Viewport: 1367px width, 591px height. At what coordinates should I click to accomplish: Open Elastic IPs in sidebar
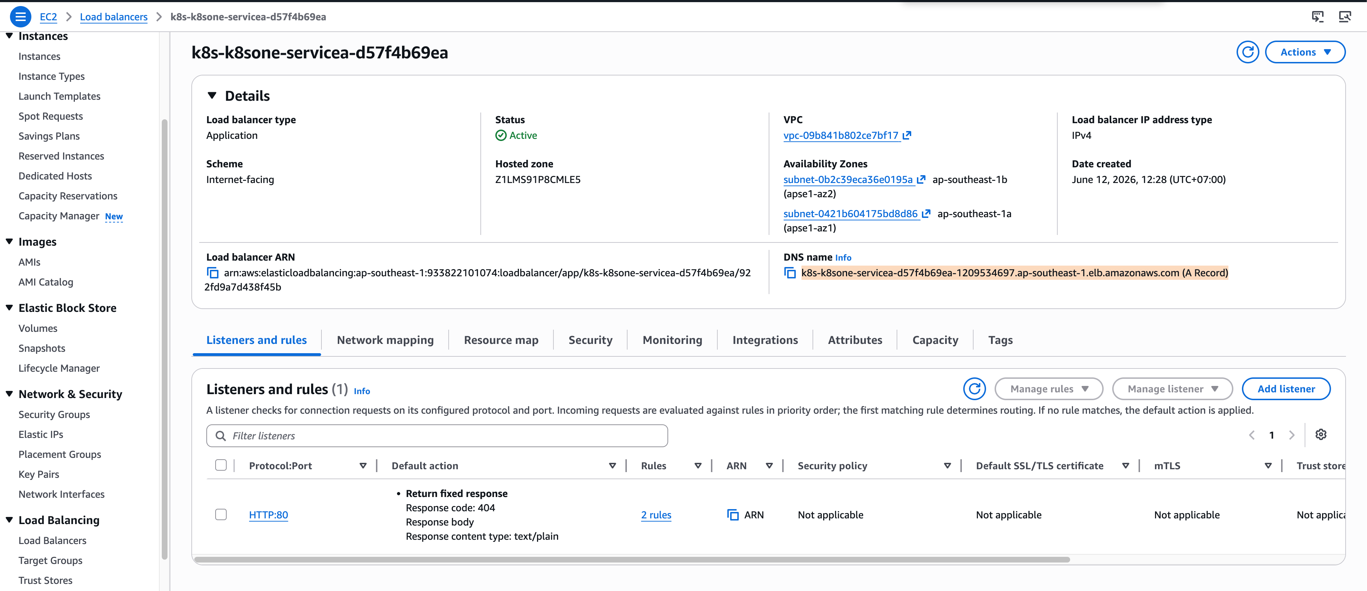click(x=41, y=434)
